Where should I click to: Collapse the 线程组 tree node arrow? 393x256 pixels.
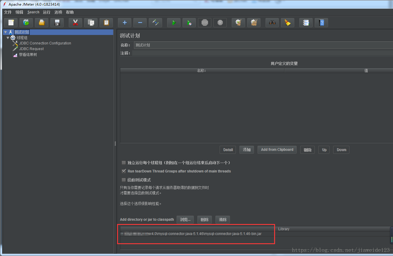[x=8, y=38]
